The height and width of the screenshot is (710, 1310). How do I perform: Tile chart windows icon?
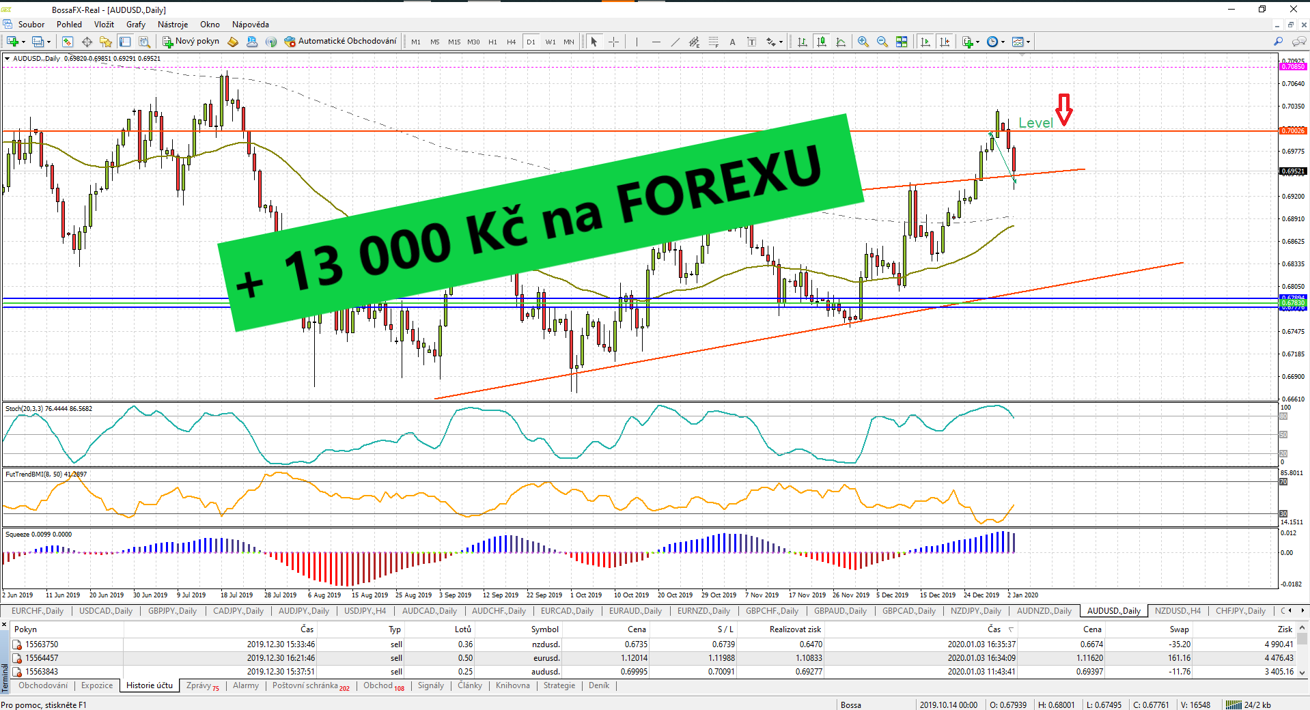point(902,42)
